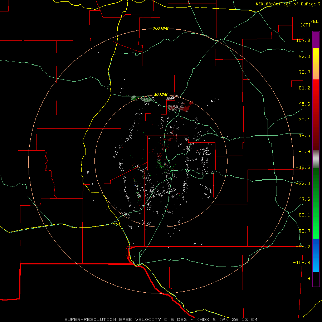This screenshot has width=322, height=322.
Task: Pick the purple segment of the color bar
Action: tap(316, 40)
